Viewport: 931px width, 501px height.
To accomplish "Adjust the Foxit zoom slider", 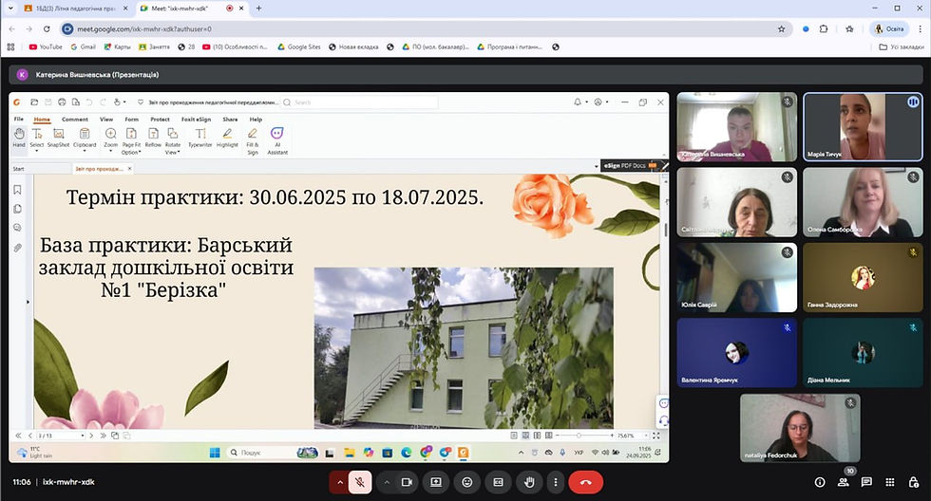I will pos(579,436).
